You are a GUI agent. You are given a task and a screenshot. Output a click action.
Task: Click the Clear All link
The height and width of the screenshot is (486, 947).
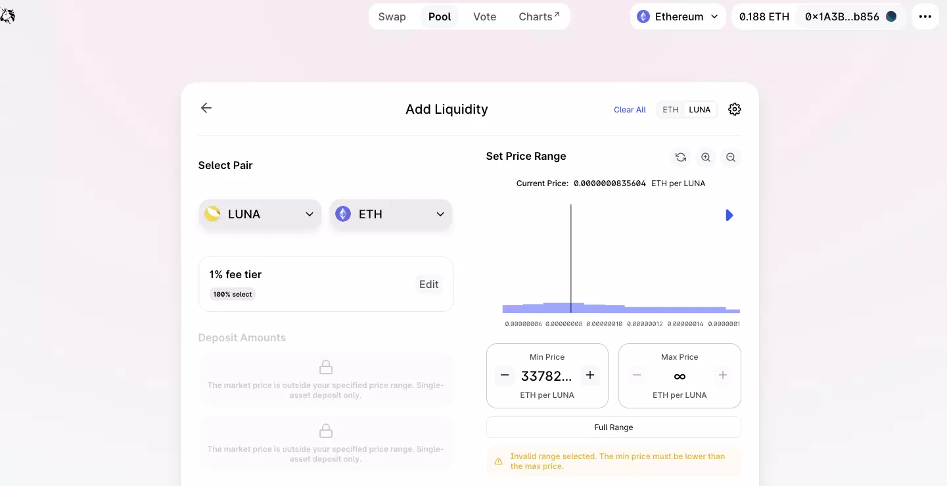click(x=630, y=110)
